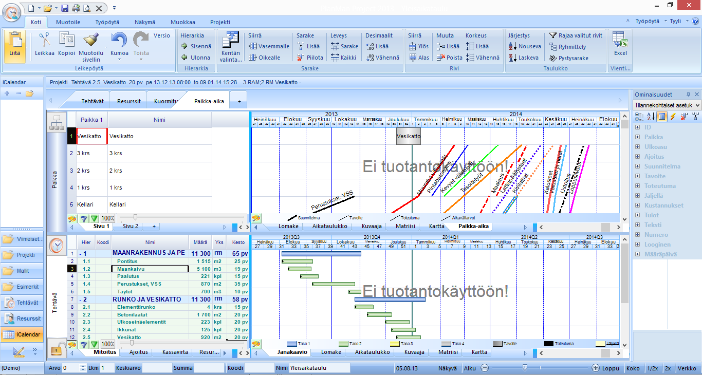Screen dimensions: 702x375
Task: Click the hierarchy icon above Paikka table
Action: coord(57,122)
